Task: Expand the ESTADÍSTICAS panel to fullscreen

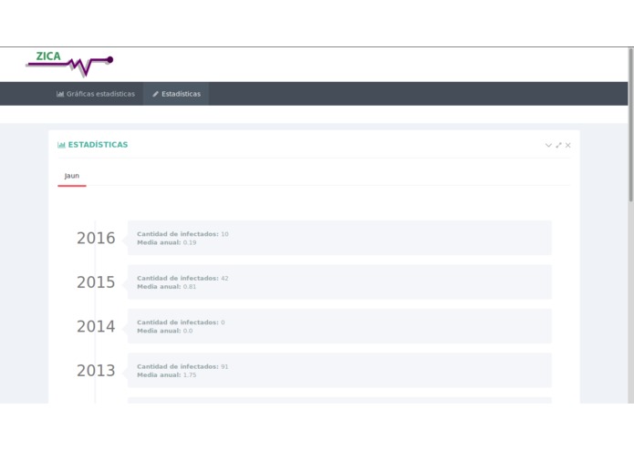Action: point(558,145)
